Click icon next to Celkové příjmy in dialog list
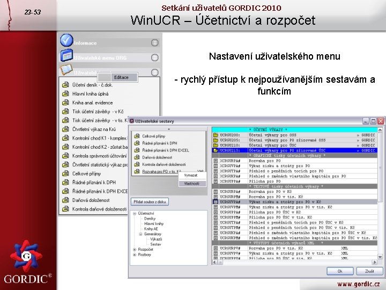 point(137,136)
